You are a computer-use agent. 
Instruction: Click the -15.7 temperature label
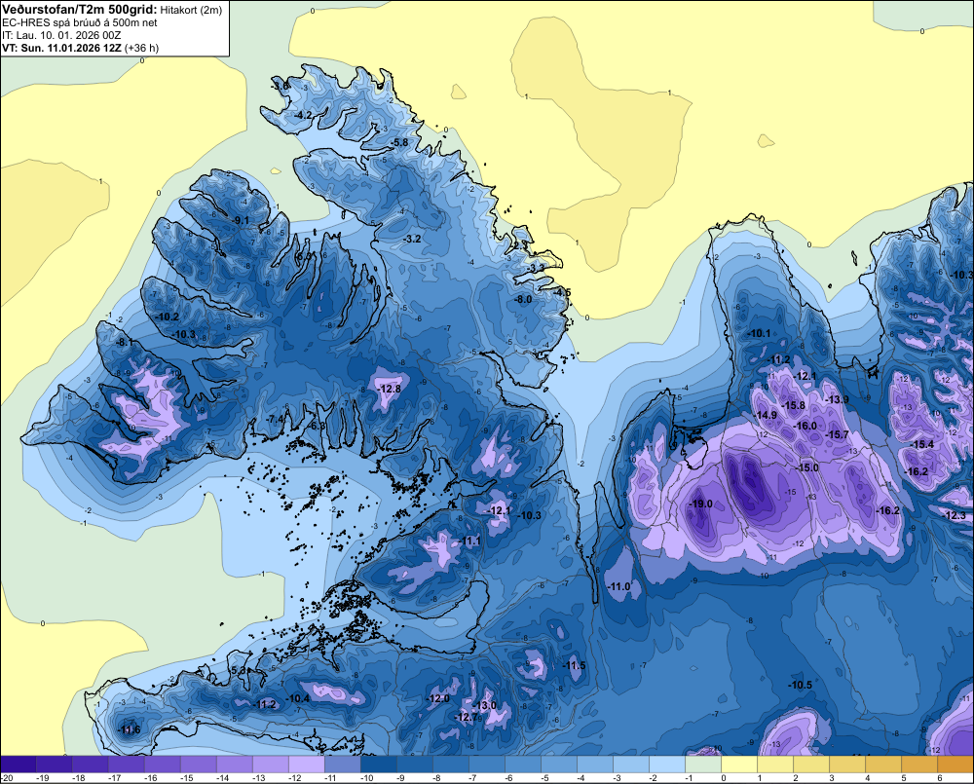coord(837,434)
